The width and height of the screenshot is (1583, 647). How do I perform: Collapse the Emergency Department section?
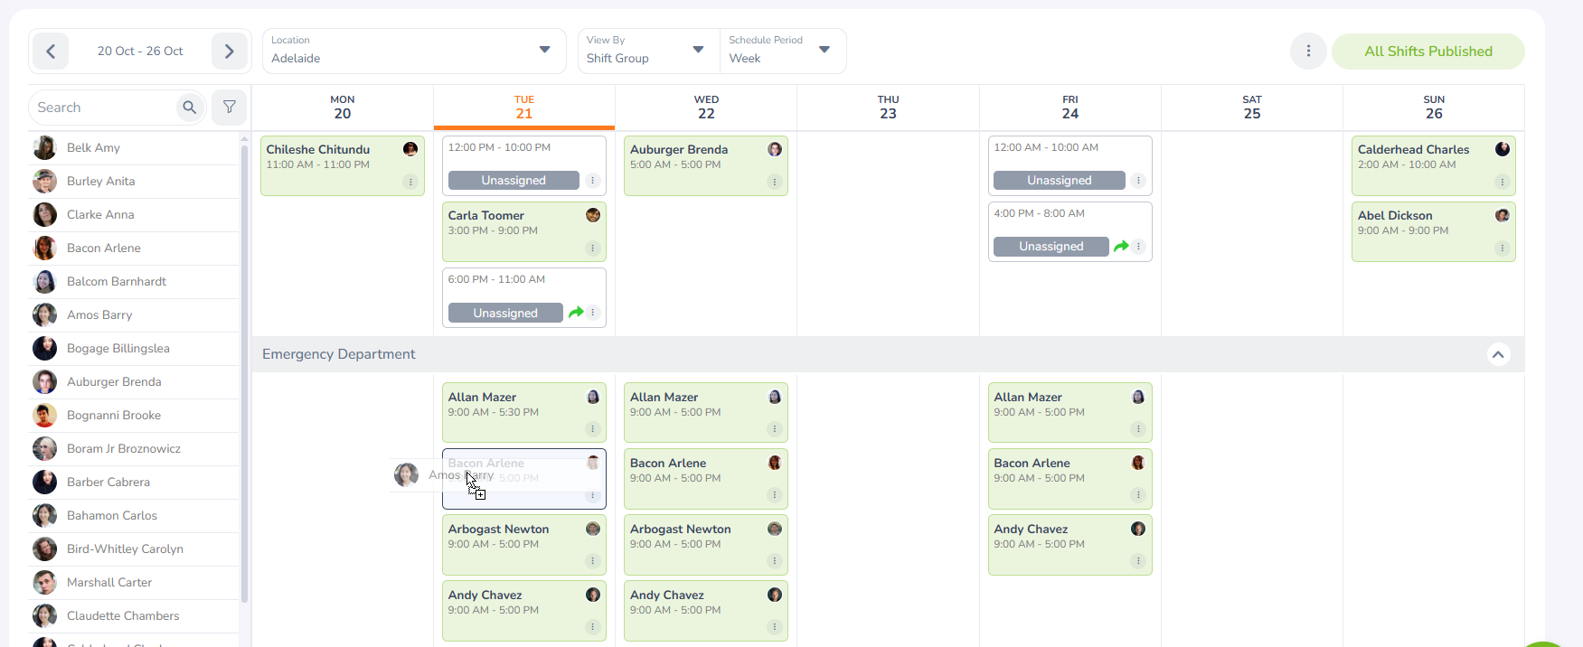tap(1498, 354)
